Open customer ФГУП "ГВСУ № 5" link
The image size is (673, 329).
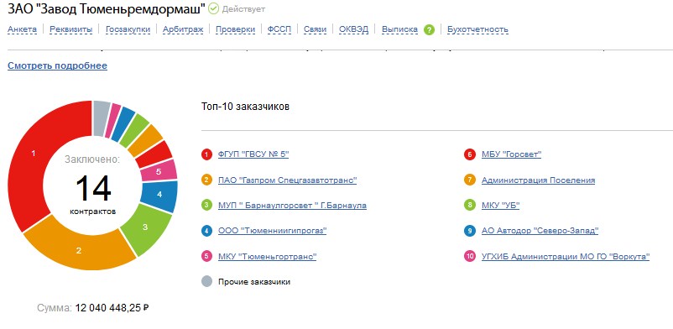pyautogui.click(x=253, y=154)
